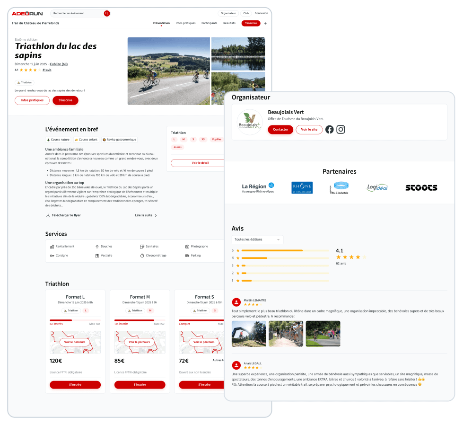Click the La Région Auvergne-Rhône-Alpes logo
The height and width of the screenshot is (425, 463).
[258, 187]
